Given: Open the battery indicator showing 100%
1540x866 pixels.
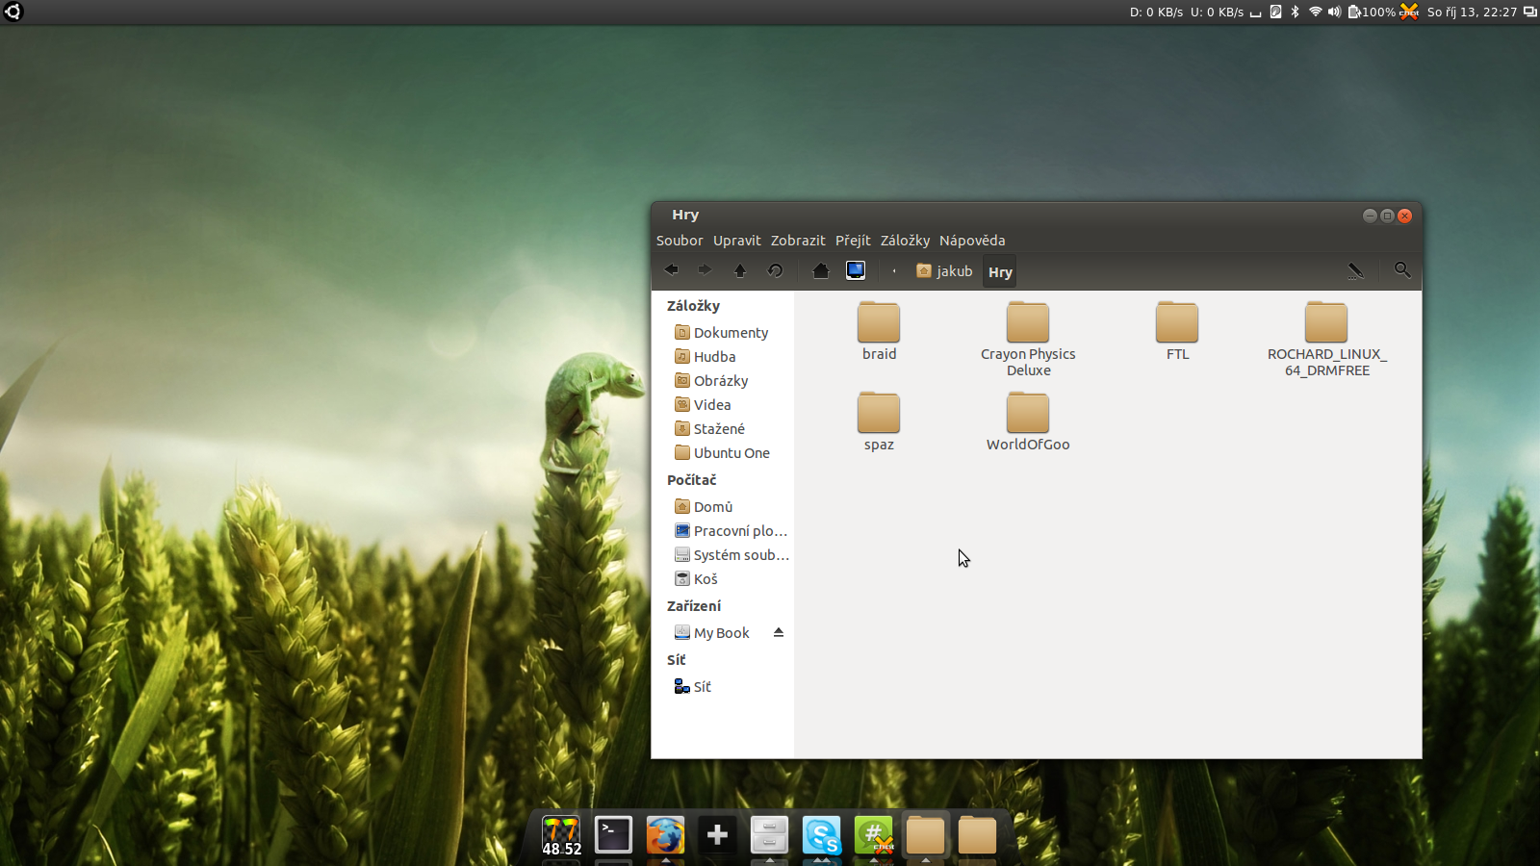Looking at the screenshot, I should click(x=1372, y=12).
